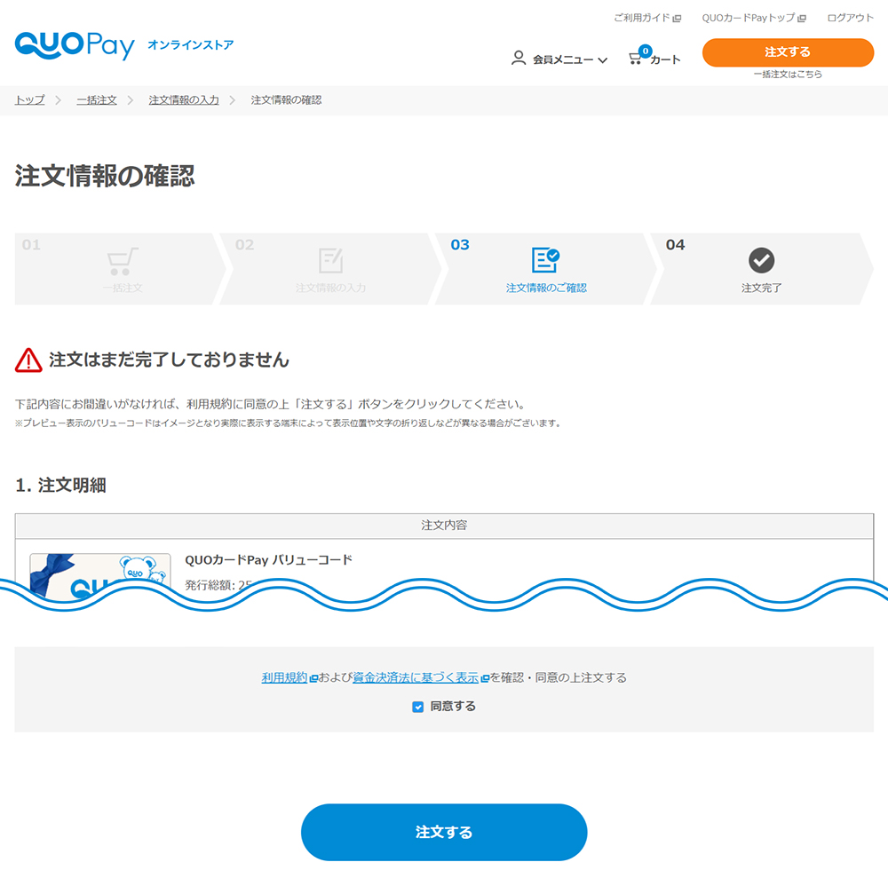Image resolution: width=888 pixels, height=878 pixels.
Task: Go to 一括注文 breadcrumb
Action: coord(97,100)
